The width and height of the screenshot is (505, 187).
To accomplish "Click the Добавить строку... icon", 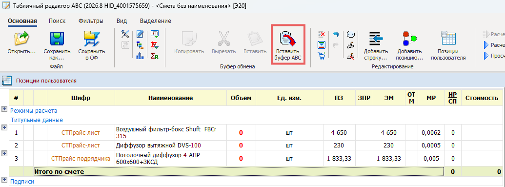I will click(x=376, y=39).
